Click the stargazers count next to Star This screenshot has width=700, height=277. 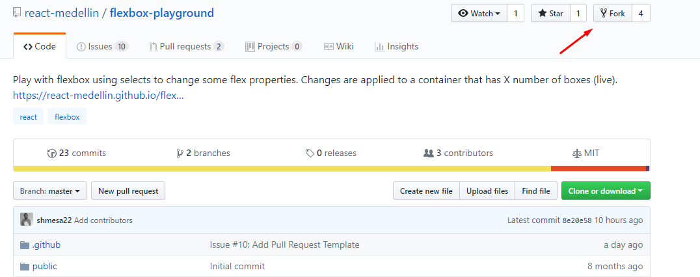(x=578, y=14)
